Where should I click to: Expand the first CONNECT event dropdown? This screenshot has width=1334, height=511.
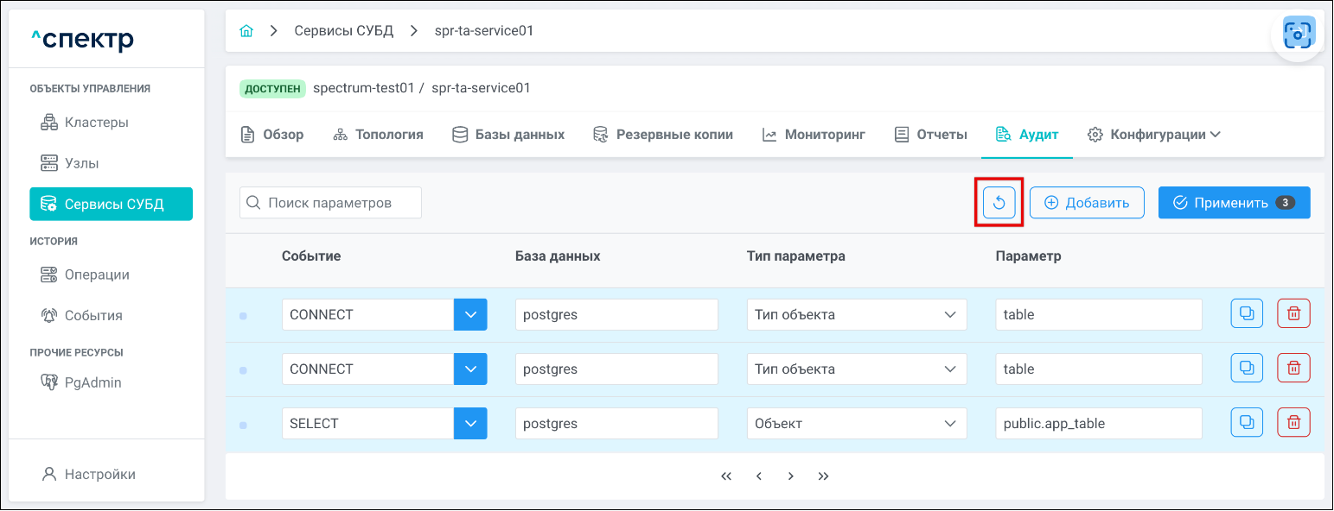pos(470,315)
